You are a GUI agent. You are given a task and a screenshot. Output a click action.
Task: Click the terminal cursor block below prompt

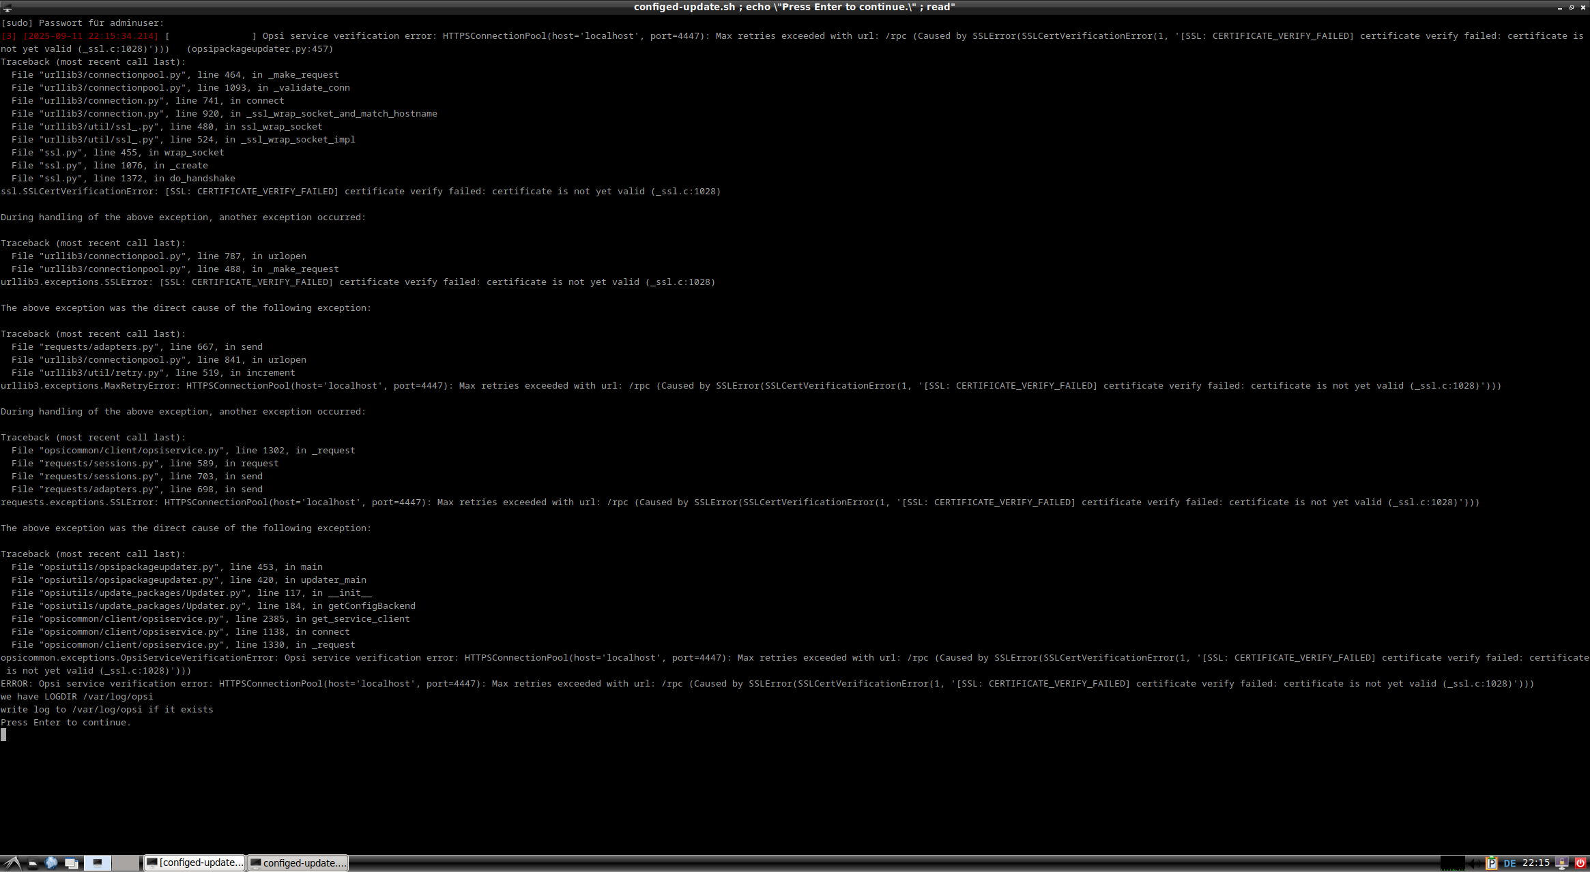coord(3,735)
